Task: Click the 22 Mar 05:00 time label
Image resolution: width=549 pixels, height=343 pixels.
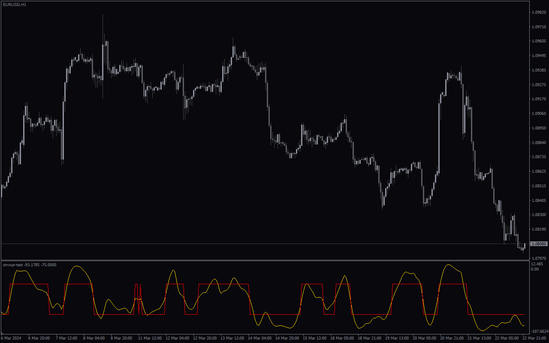Action: pyautogui.click(x=507, y=338)
